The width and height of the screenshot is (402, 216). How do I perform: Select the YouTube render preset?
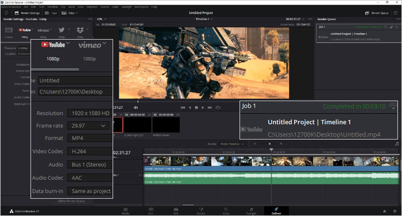pyautogui.click(x=24, y=30)
